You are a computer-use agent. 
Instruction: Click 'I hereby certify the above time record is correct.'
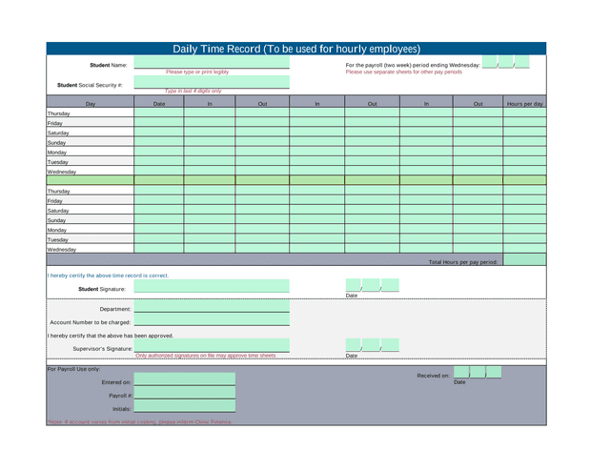click(x=108, y=276)
